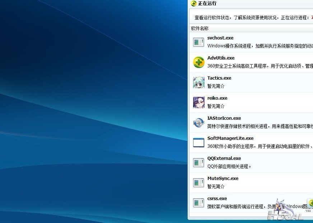Click the reiko.exe purple-haired icon

coord(198,102)
